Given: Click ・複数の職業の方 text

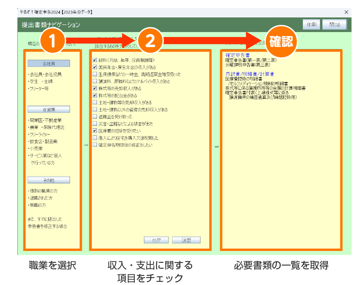Looking at the screenshot, I should point(43,191).
